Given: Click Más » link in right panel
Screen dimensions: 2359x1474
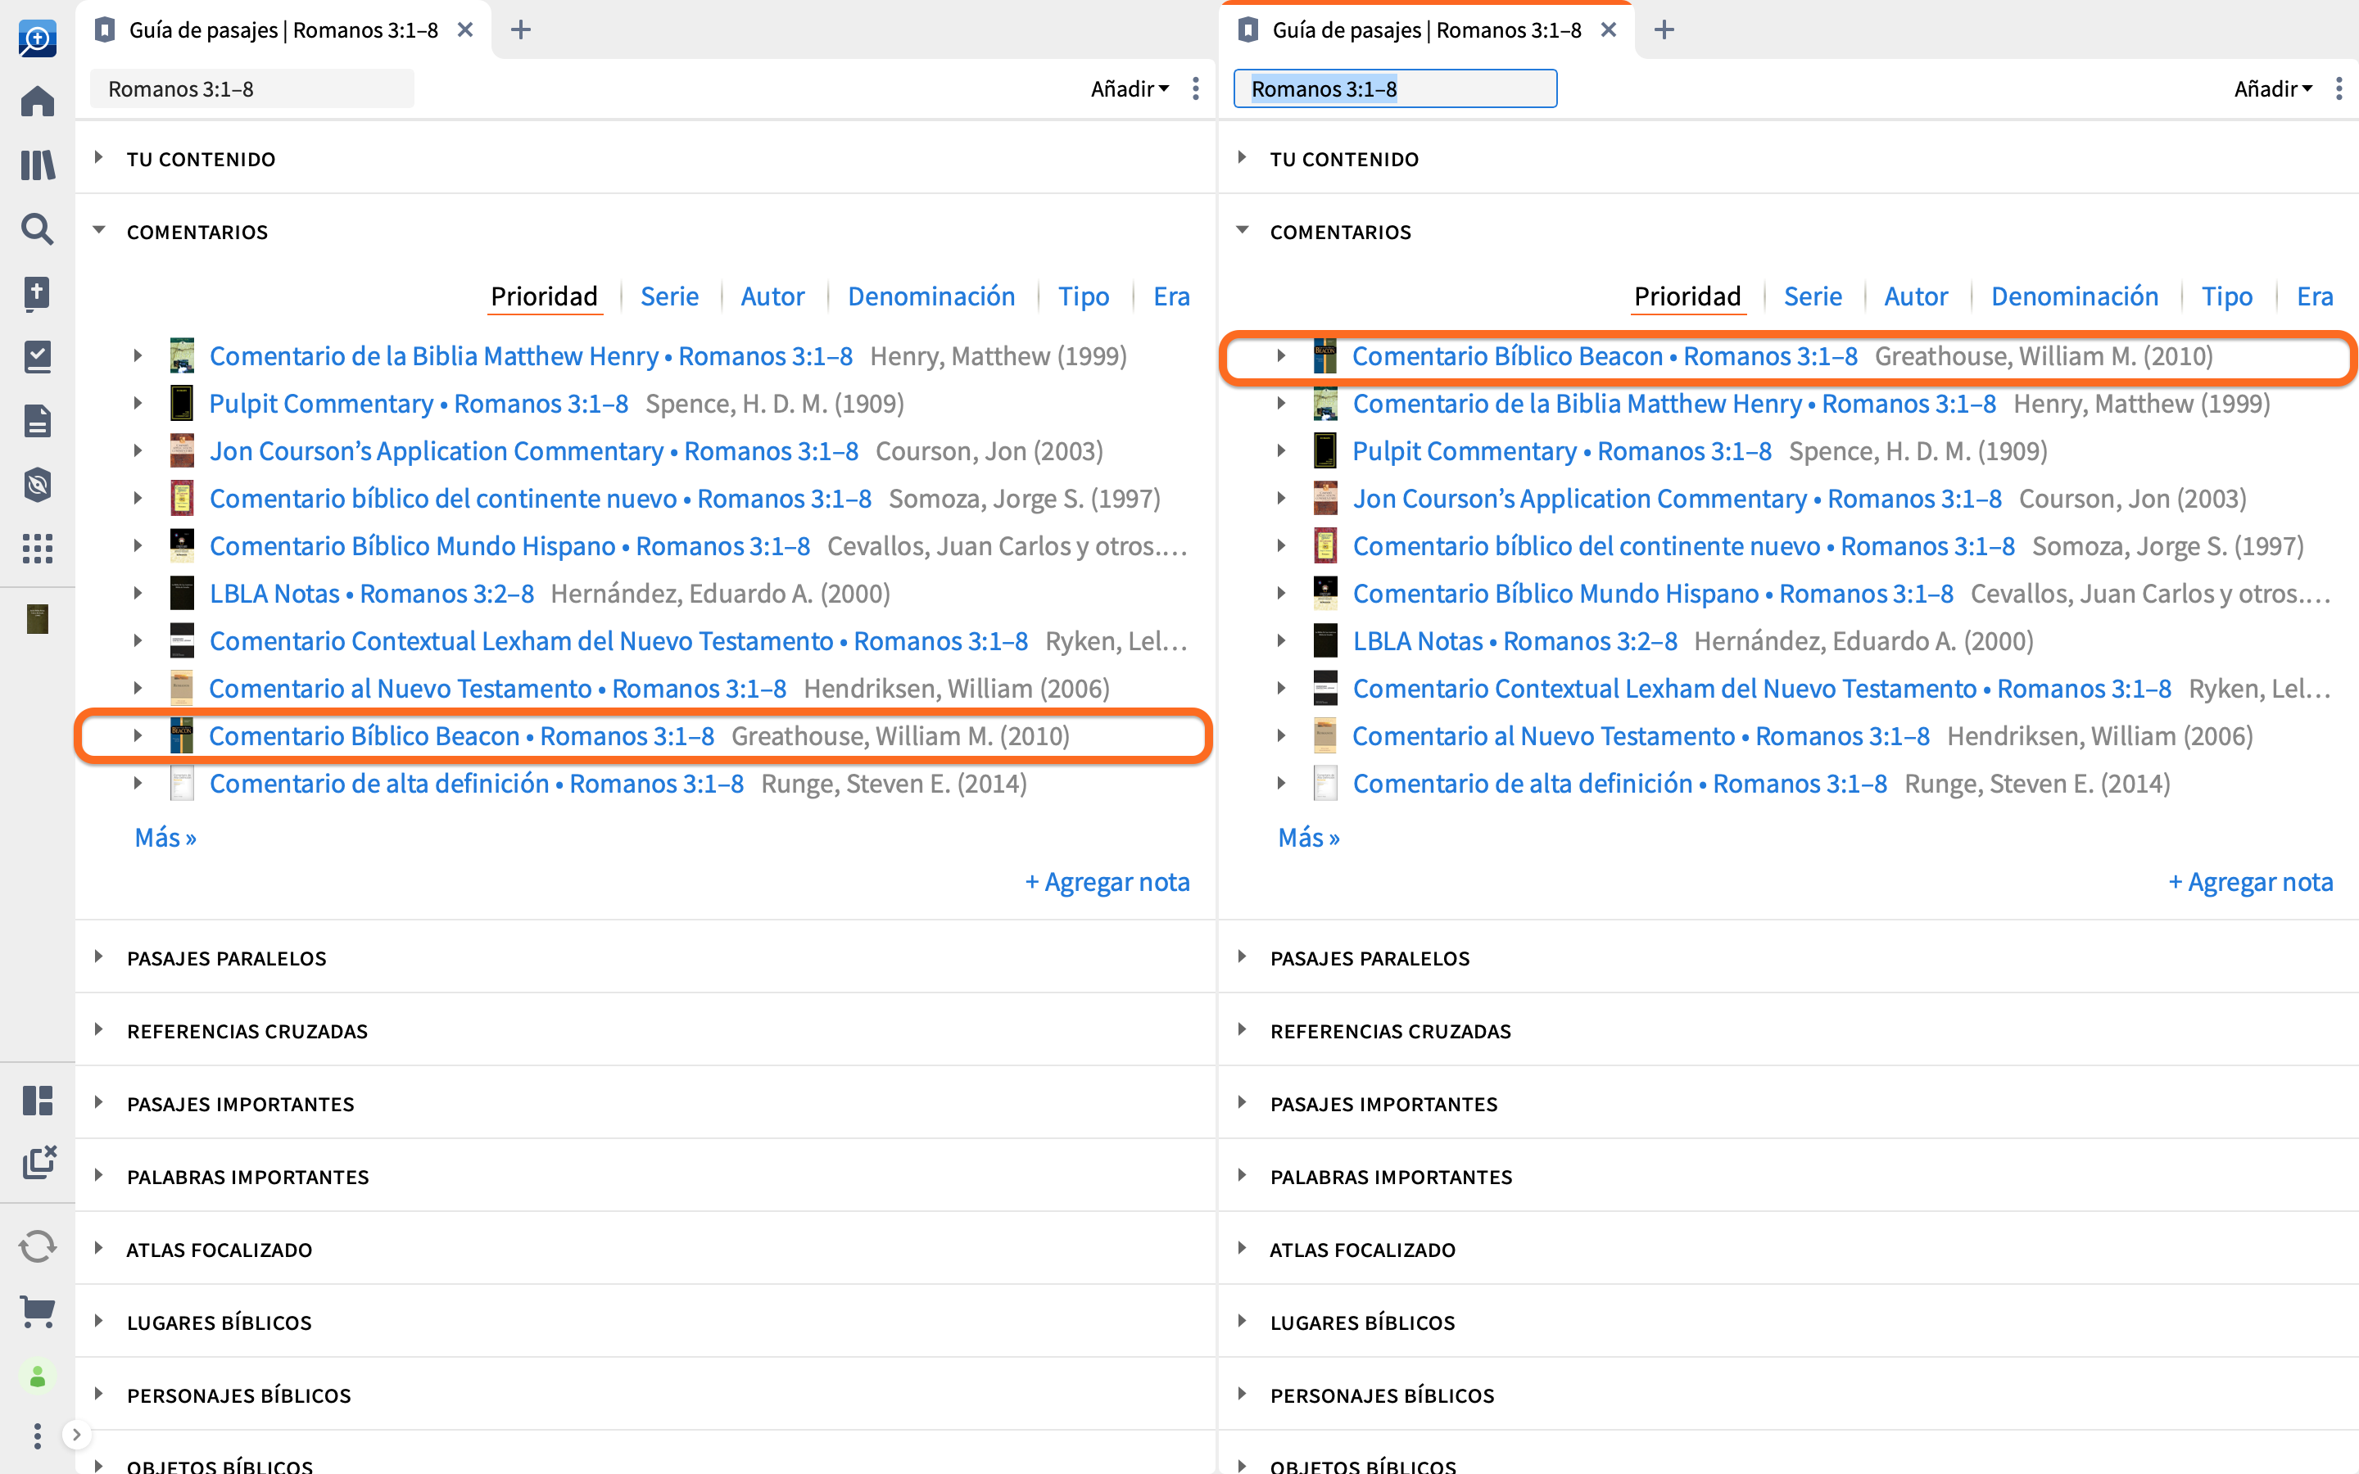Looking at the screenshot, I should click(x=1309, y=839).
